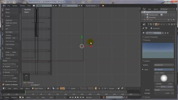Open the Cycles Render engine dropdown

tap(92, 6)
